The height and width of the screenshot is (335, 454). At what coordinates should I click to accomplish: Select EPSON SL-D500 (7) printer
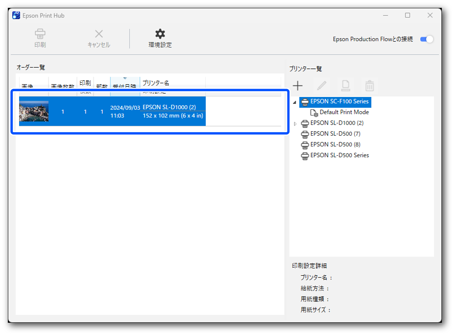coord(335,134)
